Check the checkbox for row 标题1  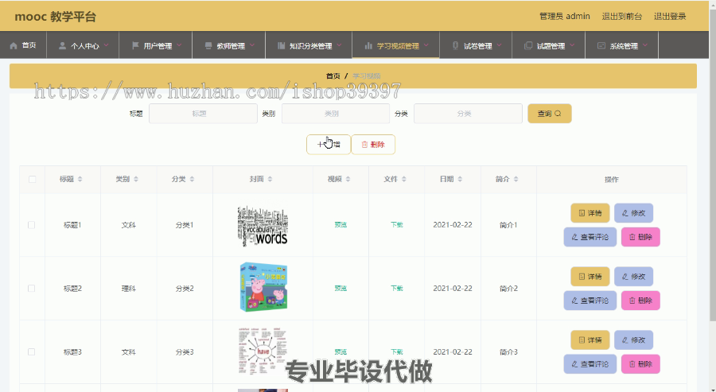pos(32,225)
